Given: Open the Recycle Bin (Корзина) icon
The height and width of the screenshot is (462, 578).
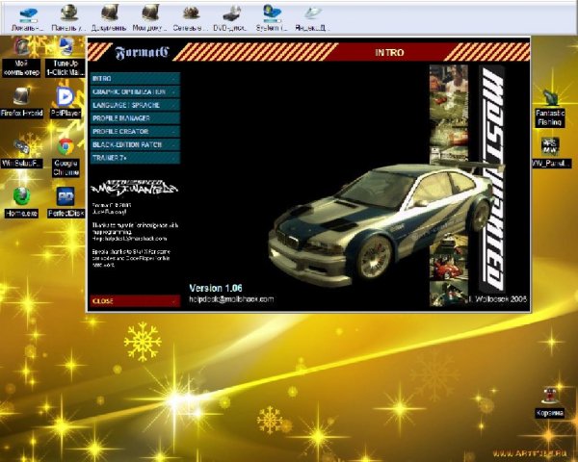Looking at the screenshot, I should tap(549, 398).
